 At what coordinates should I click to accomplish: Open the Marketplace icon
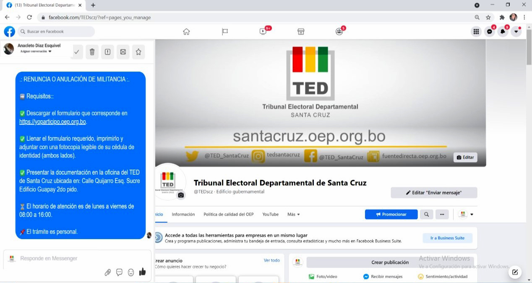coord(301,31)
